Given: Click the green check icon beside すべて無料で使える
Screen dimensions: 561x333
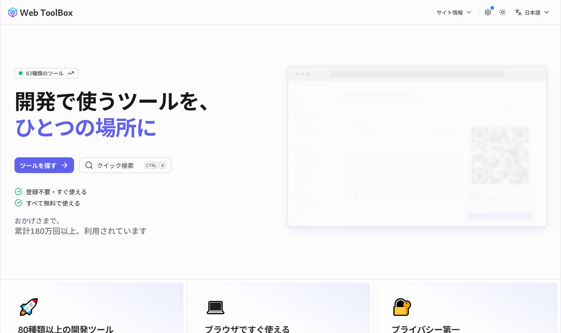Looking at the screenshot, I should point(18,203).
